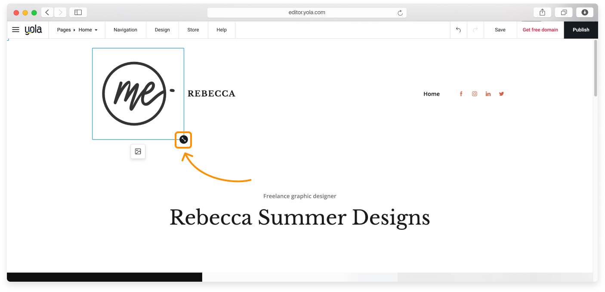Click the Facebook social icon
The height and width of the screenshot is (292, 605).
[x=461, y=94]
